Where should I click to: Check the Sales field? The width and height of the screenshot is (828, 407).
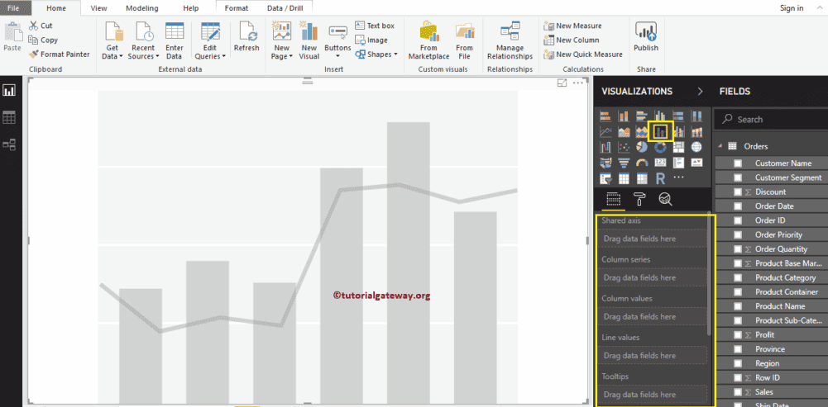(x=738, y=391)
